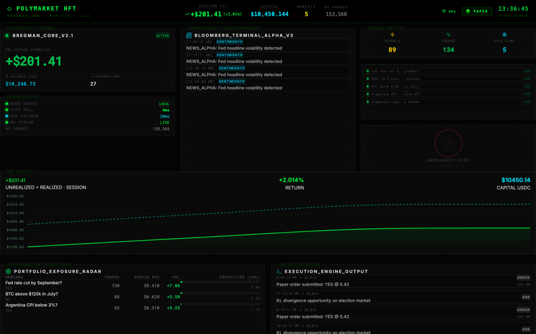The width and height of the screenshot is (536, 334).
Task: Click the dollar icon beside BALANCE_USDC
Action: click(7, 77)
